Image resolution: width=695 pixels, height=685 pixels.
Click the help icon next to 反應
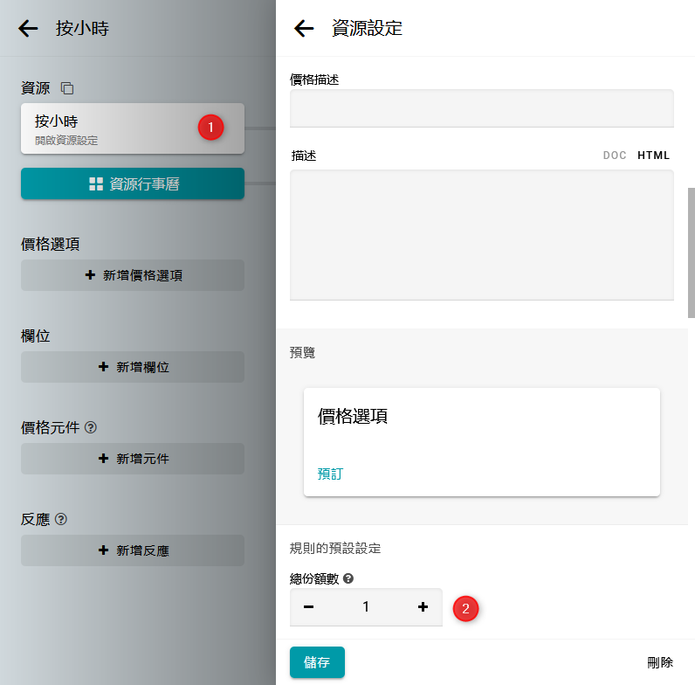click(x=61, y=519)
